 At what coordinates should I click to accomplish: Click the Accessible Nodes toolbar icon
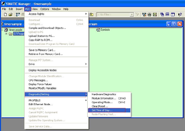tap(18, 14)
